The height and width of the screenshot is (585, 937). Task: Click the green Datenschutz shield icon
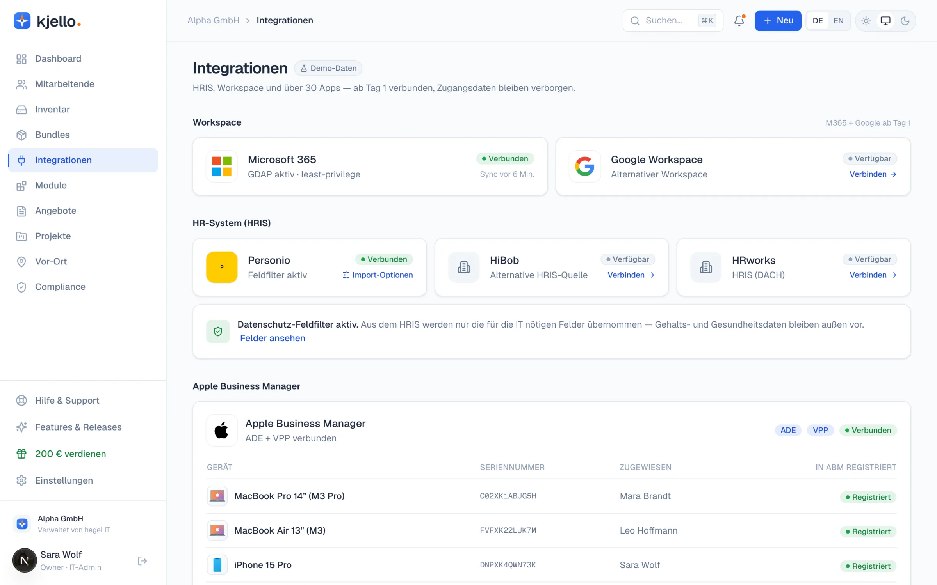(218, 331)
